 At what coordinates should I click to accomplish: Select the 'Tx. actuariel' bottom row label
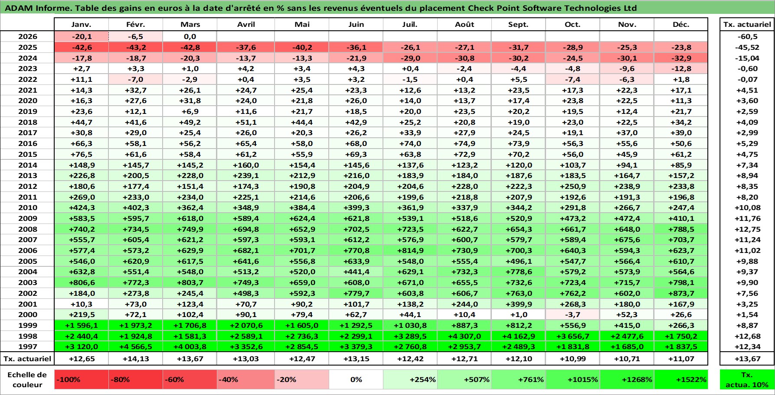(x=27, y=359)
